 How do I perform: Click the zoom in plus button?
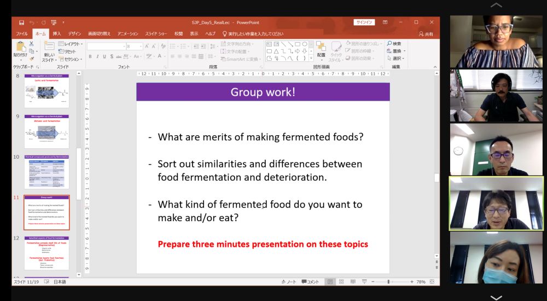(412, 282)
